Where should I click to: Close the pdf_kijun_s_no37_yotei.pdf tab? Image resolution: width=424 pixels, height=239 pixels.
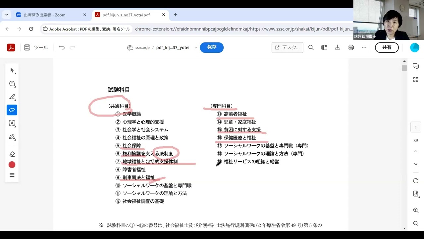pyautogui.click(x=164, y=15)
